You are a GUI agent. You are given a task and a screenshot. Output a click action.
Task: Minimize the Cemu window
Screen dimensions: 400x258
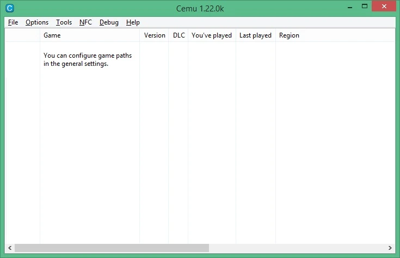click(350, 7)
